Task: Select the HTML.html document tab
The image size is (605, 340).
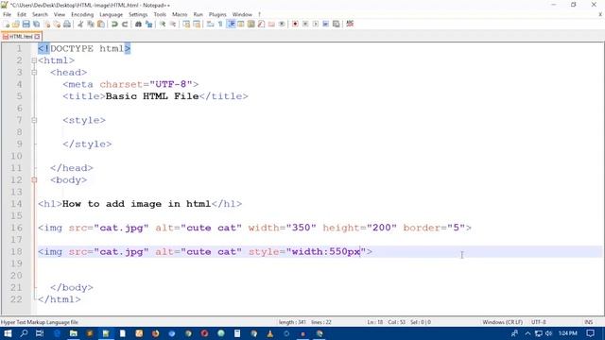Action: (21, 37)
